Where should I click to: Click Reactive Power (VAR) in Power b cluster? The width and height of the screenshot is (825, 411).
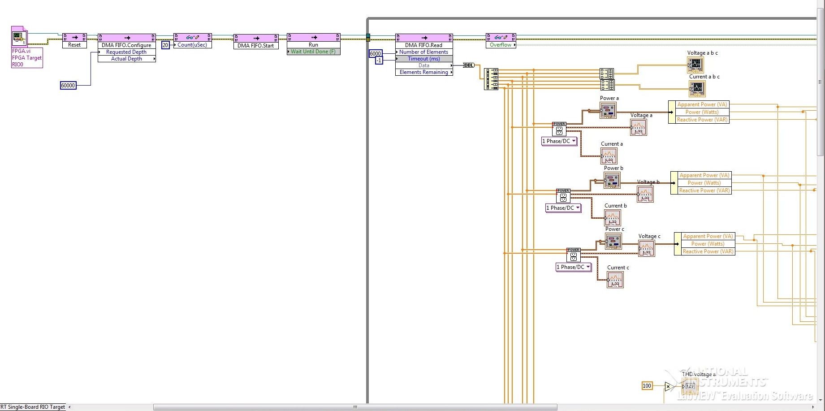tap(704, 190)
